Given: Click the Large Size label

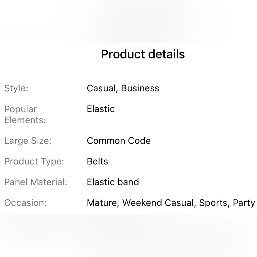Looking at the screenshot, I should coord(28,141).
